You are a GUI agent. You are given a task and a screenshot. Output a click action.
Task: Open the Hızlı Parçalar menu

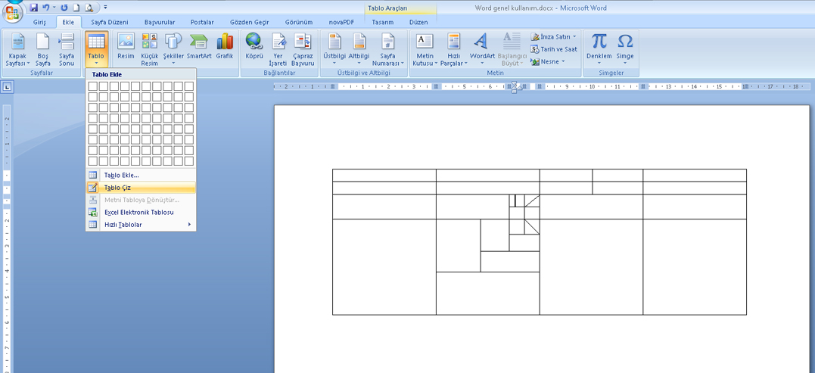pos(454,50)
